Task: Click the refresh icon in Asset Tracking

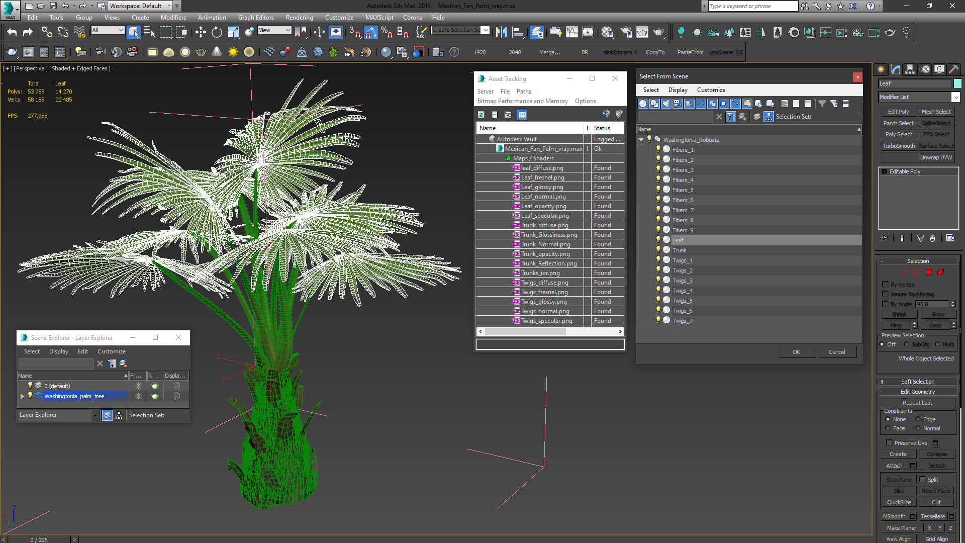Action: [481, 115]
